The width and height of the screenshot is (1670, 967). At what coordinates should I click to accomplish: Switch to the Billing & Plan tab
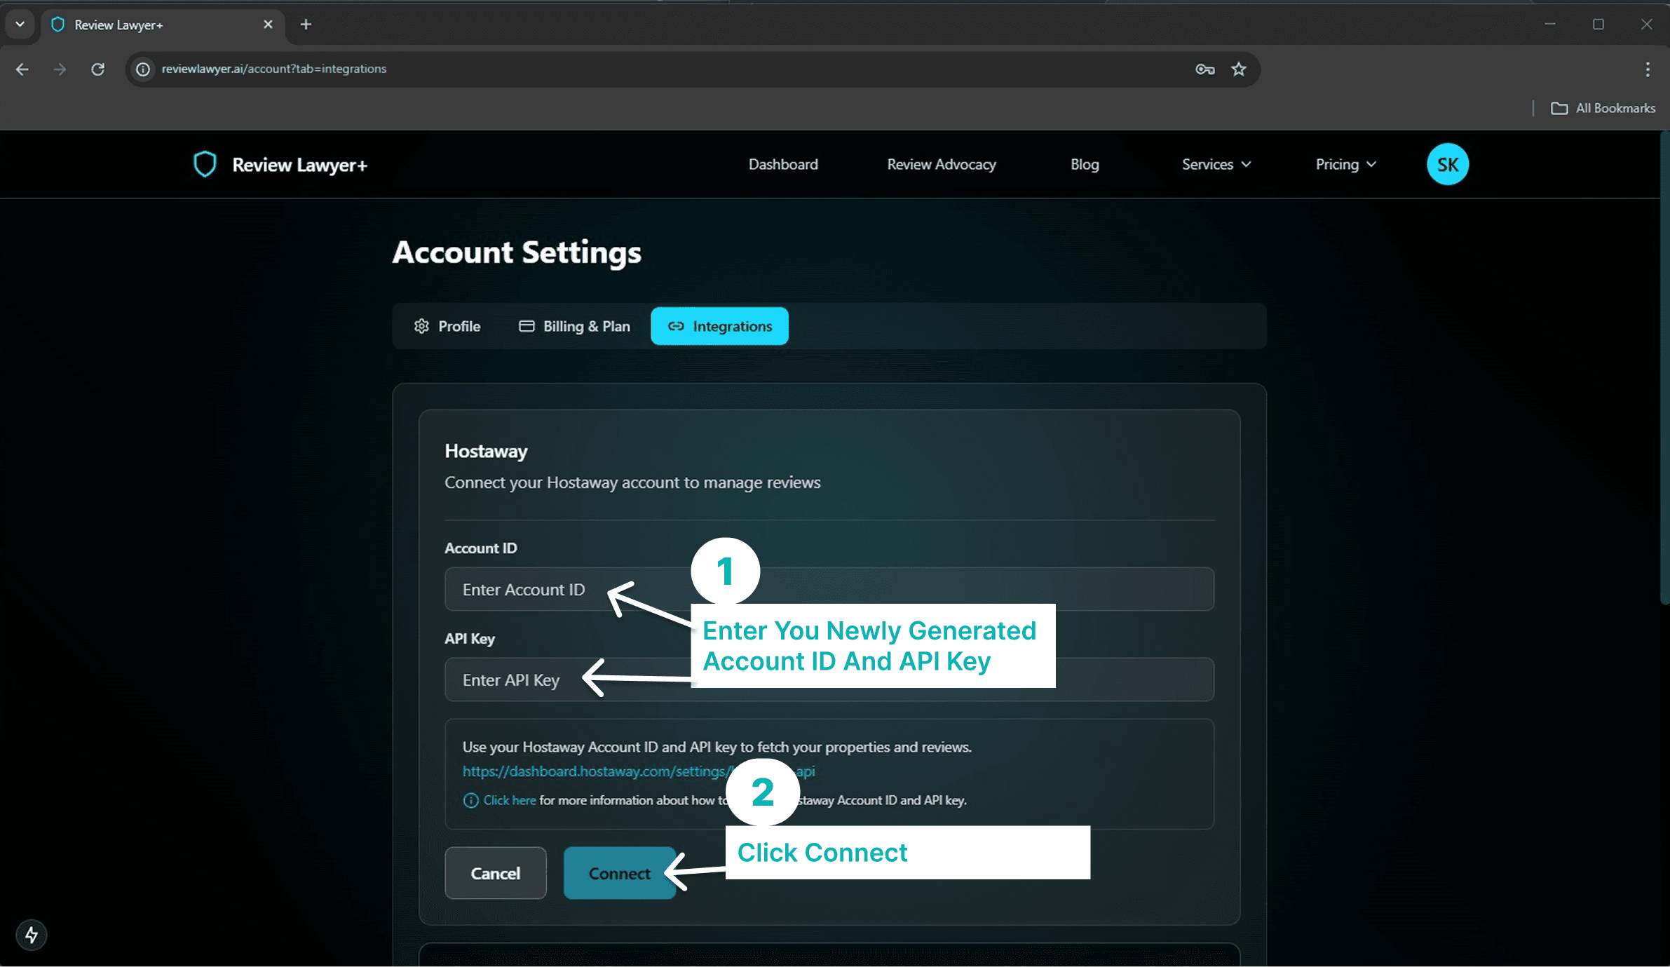coord(574,326)
